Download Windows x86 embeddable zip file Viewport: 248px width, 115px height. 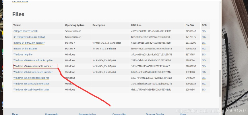tap(31, 78)
